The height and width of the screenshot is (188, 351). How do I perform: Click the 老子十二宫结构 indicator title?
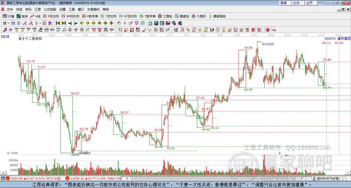point(30,39)
